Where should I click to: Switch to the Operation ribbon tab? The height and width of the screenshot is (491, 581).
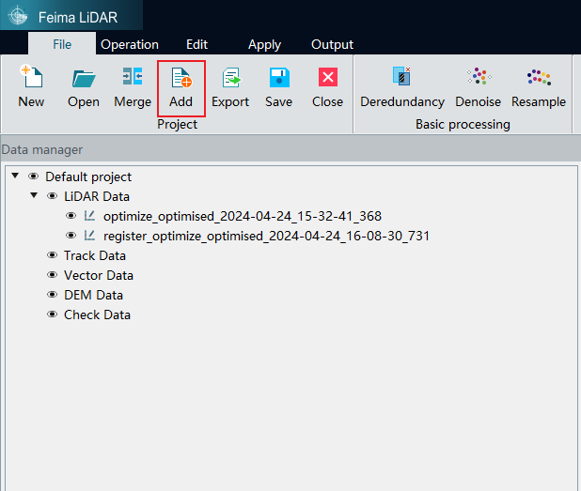click(x=130, y=44)
